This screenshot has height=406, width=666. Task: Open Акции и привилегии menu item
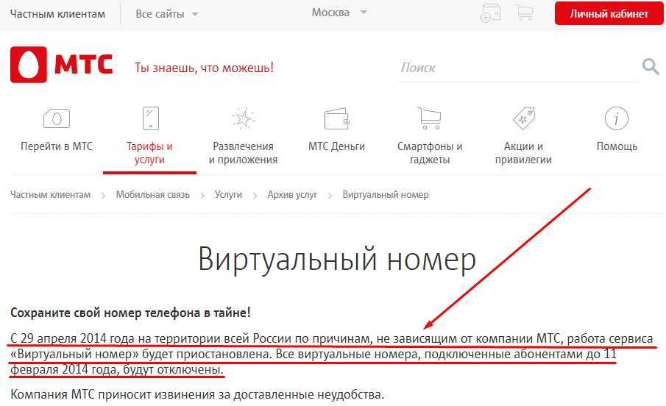coord(523,153)
